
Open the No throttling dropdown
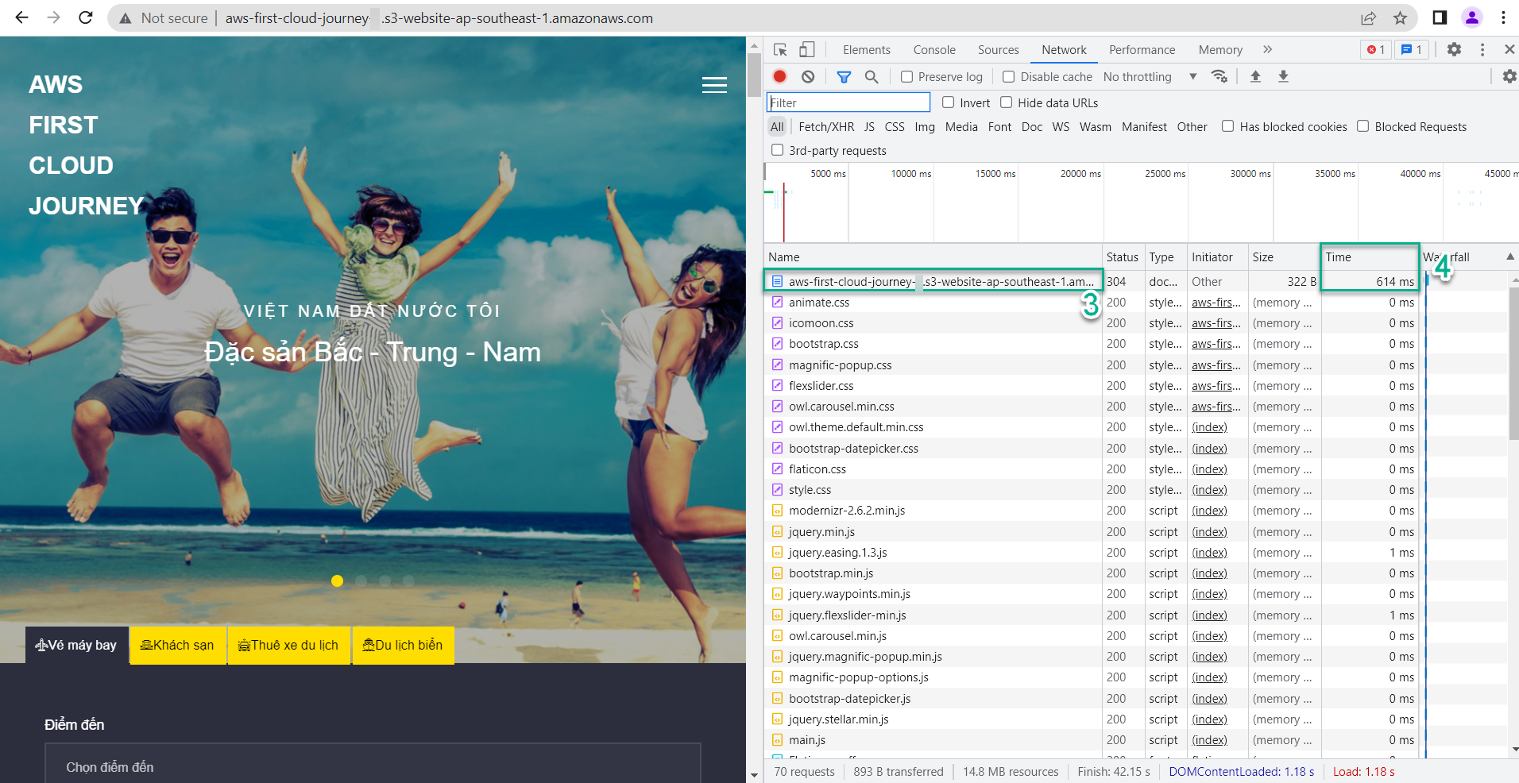click(x=1150, y=76)
